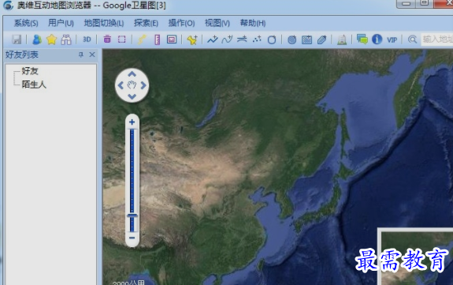Select the purple ruler measure tool
Viewport: 453px width, 285px height.
pyautogui.click(x=157, y=39)
